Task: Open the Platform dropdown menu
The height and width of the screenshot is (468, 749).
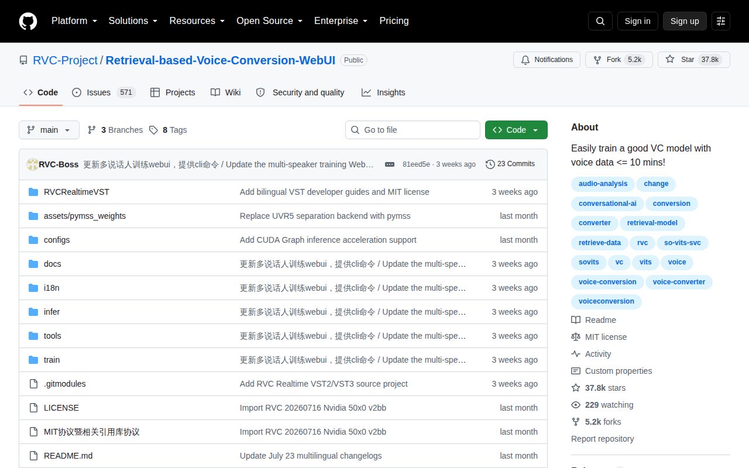Action: point(74,20)
